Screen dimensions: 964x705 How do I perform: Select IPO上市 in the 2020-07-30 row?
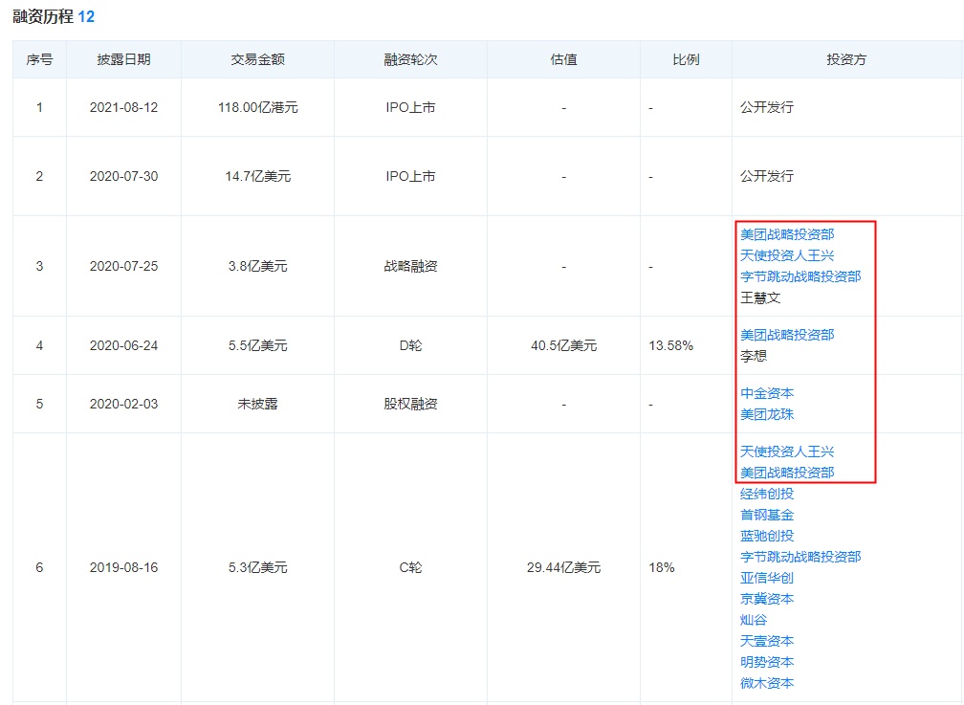pos(410,176)
